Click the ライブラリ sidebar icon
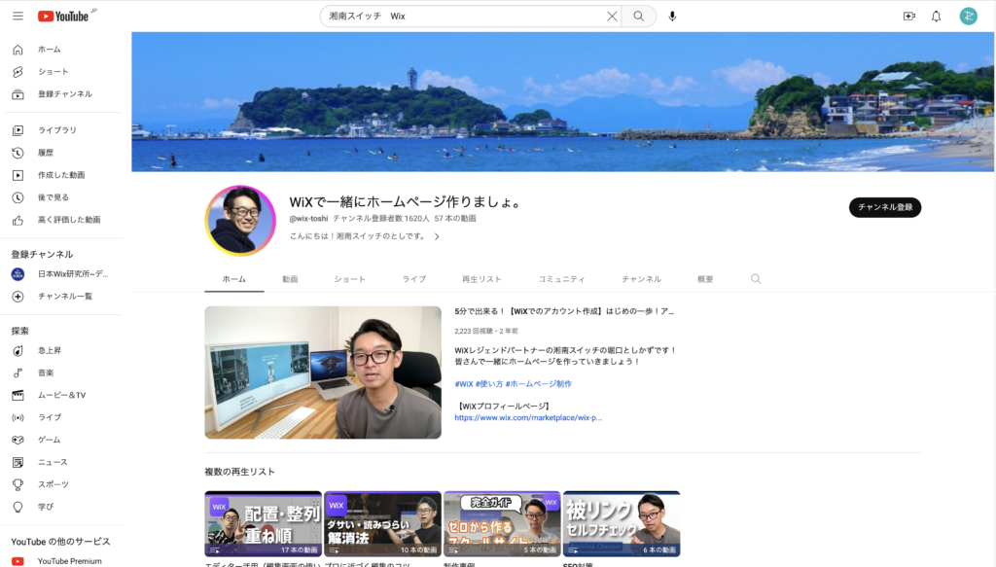 pos(18,130)
